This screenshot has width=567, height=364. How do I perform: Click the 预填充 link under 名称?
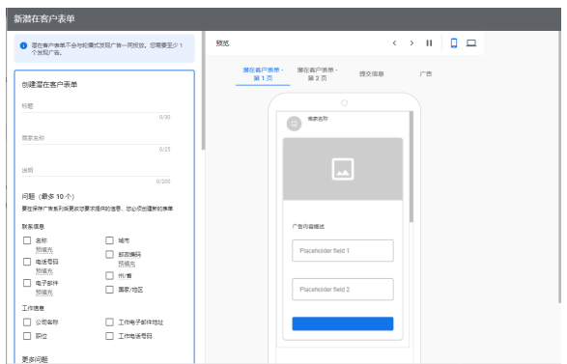pyautogui.click(x=44, y=250)
